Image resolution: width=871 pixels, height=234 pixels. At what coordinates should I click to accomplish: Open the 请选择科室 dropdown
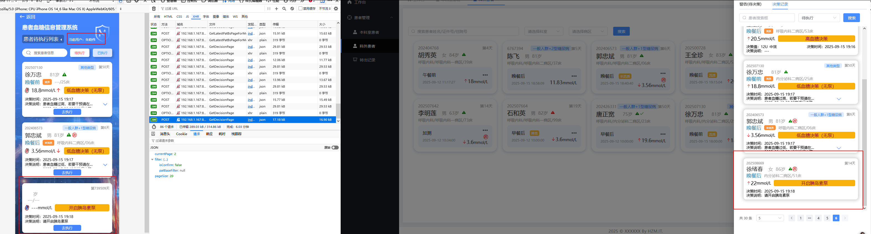tap(544, 31)
